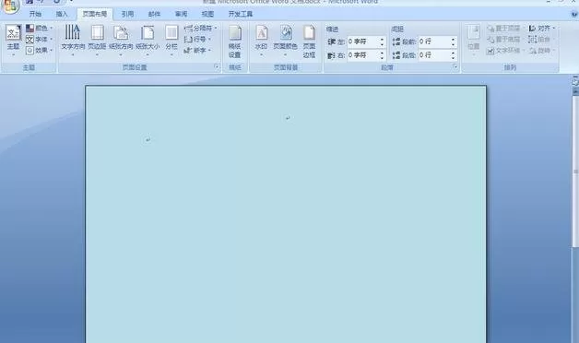
Task: Click the Word help icon
Action: click(x=574, y=14)
